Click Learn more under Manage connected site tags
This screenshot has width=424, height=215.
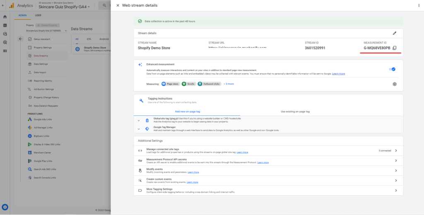[x=242, y=152]
